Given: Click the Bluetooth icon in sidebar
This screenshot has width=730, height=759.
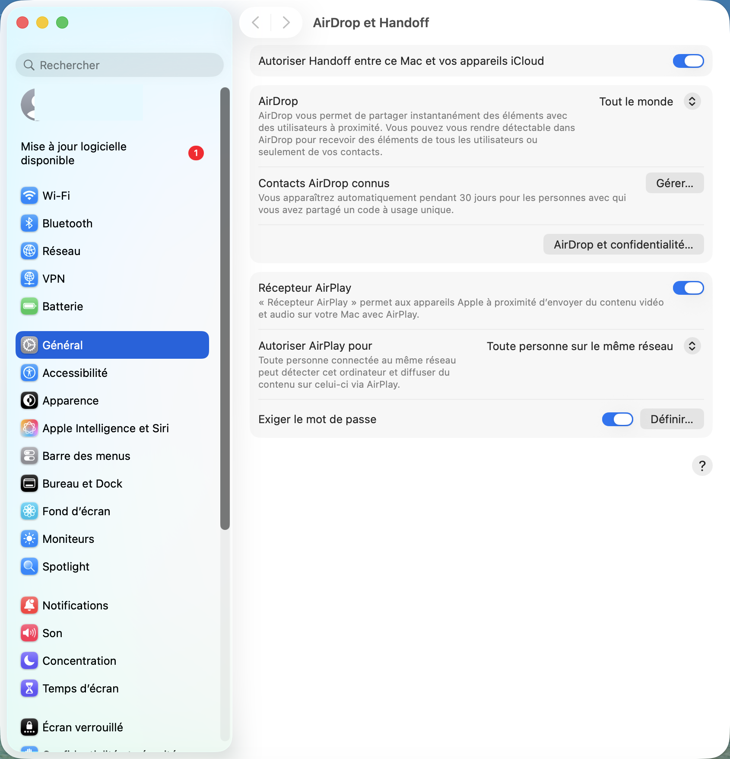Looking at the screenshot, I should point(29,223).
